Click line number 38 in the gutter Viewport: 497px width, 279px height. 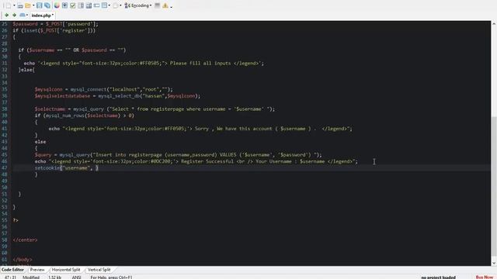[5, 108]
